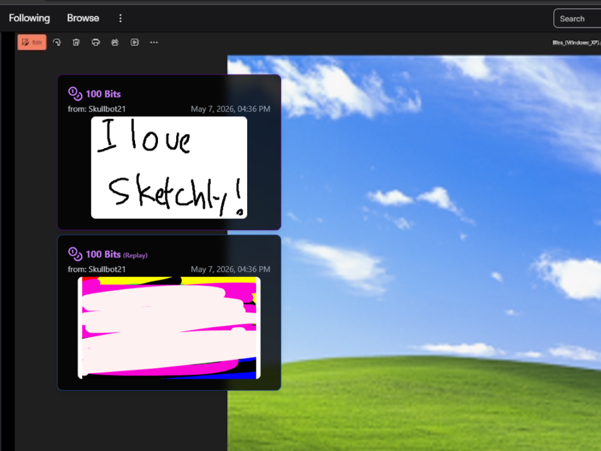Open the pink scribble replay drawing
The height and width of the screenshot is (451, 601).
pyautogui.click(x=169, y=328)
